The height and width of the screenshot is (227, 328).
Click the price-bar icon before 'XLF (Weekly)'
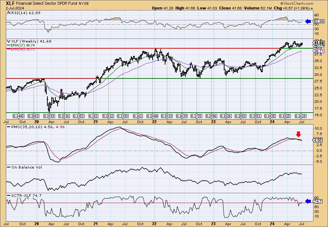9,41
